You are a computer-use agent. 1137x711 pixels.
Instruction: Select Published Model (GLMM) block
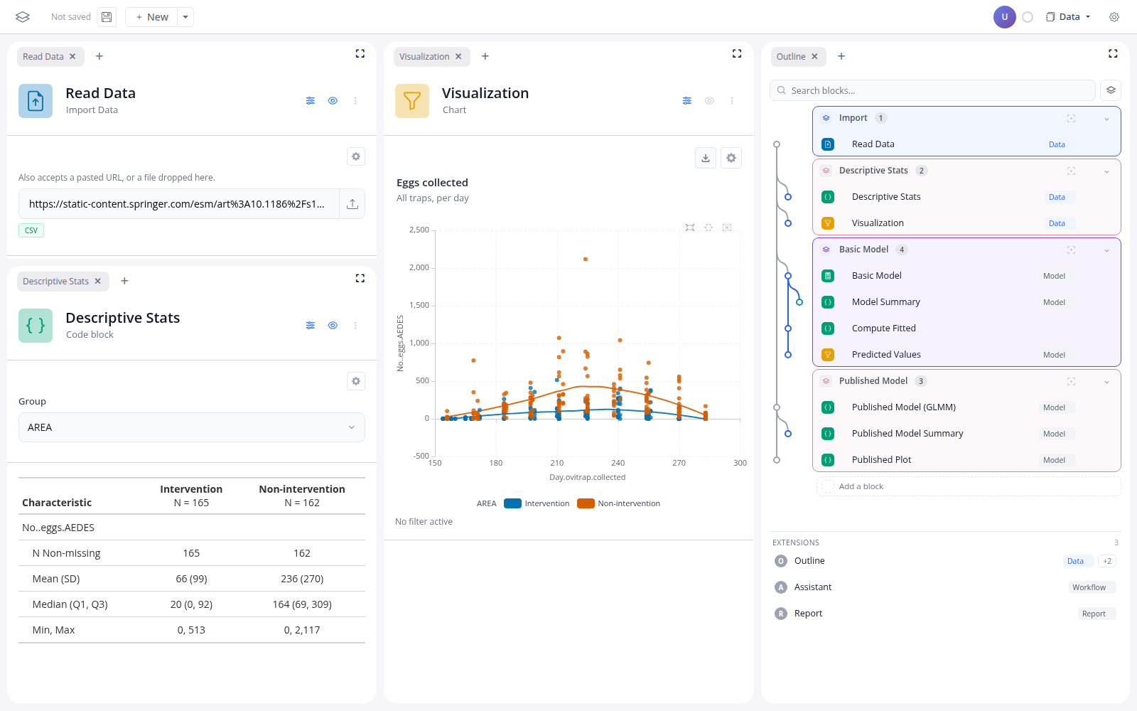coord(966,407)
